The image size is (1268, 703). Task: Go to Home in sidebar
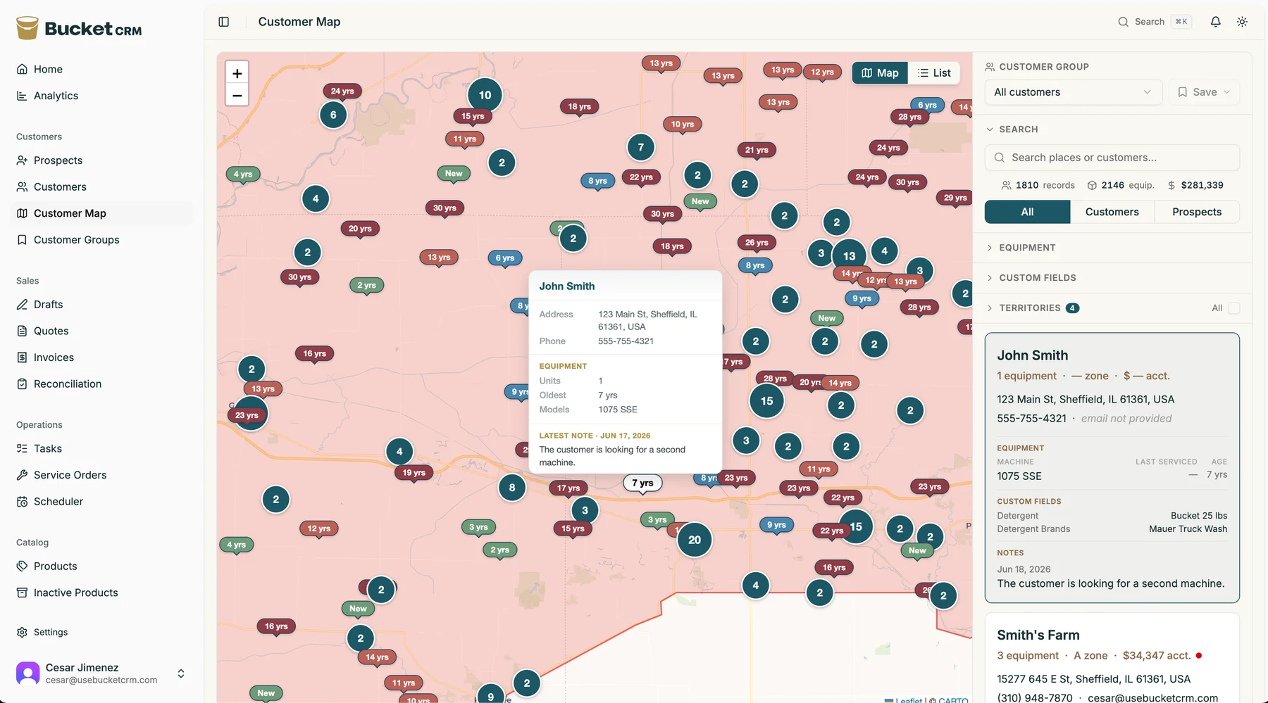[103, 69]
